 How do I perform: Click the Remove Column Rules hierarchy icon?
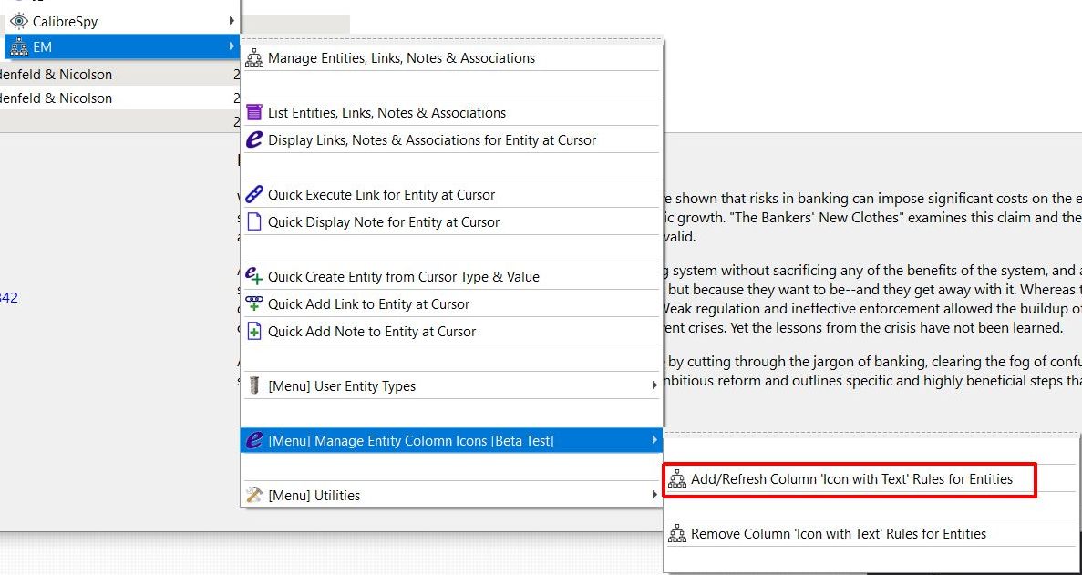677,534
